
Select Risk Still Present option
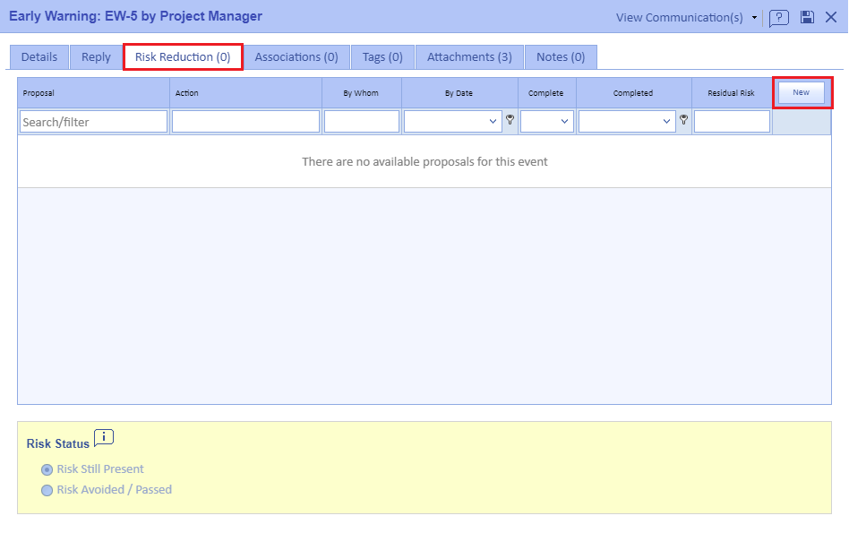click(x=47, y=469)
